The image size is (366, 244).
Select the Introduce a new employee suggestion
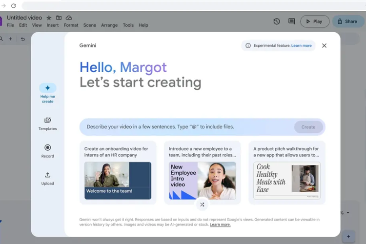pos(203,173)
